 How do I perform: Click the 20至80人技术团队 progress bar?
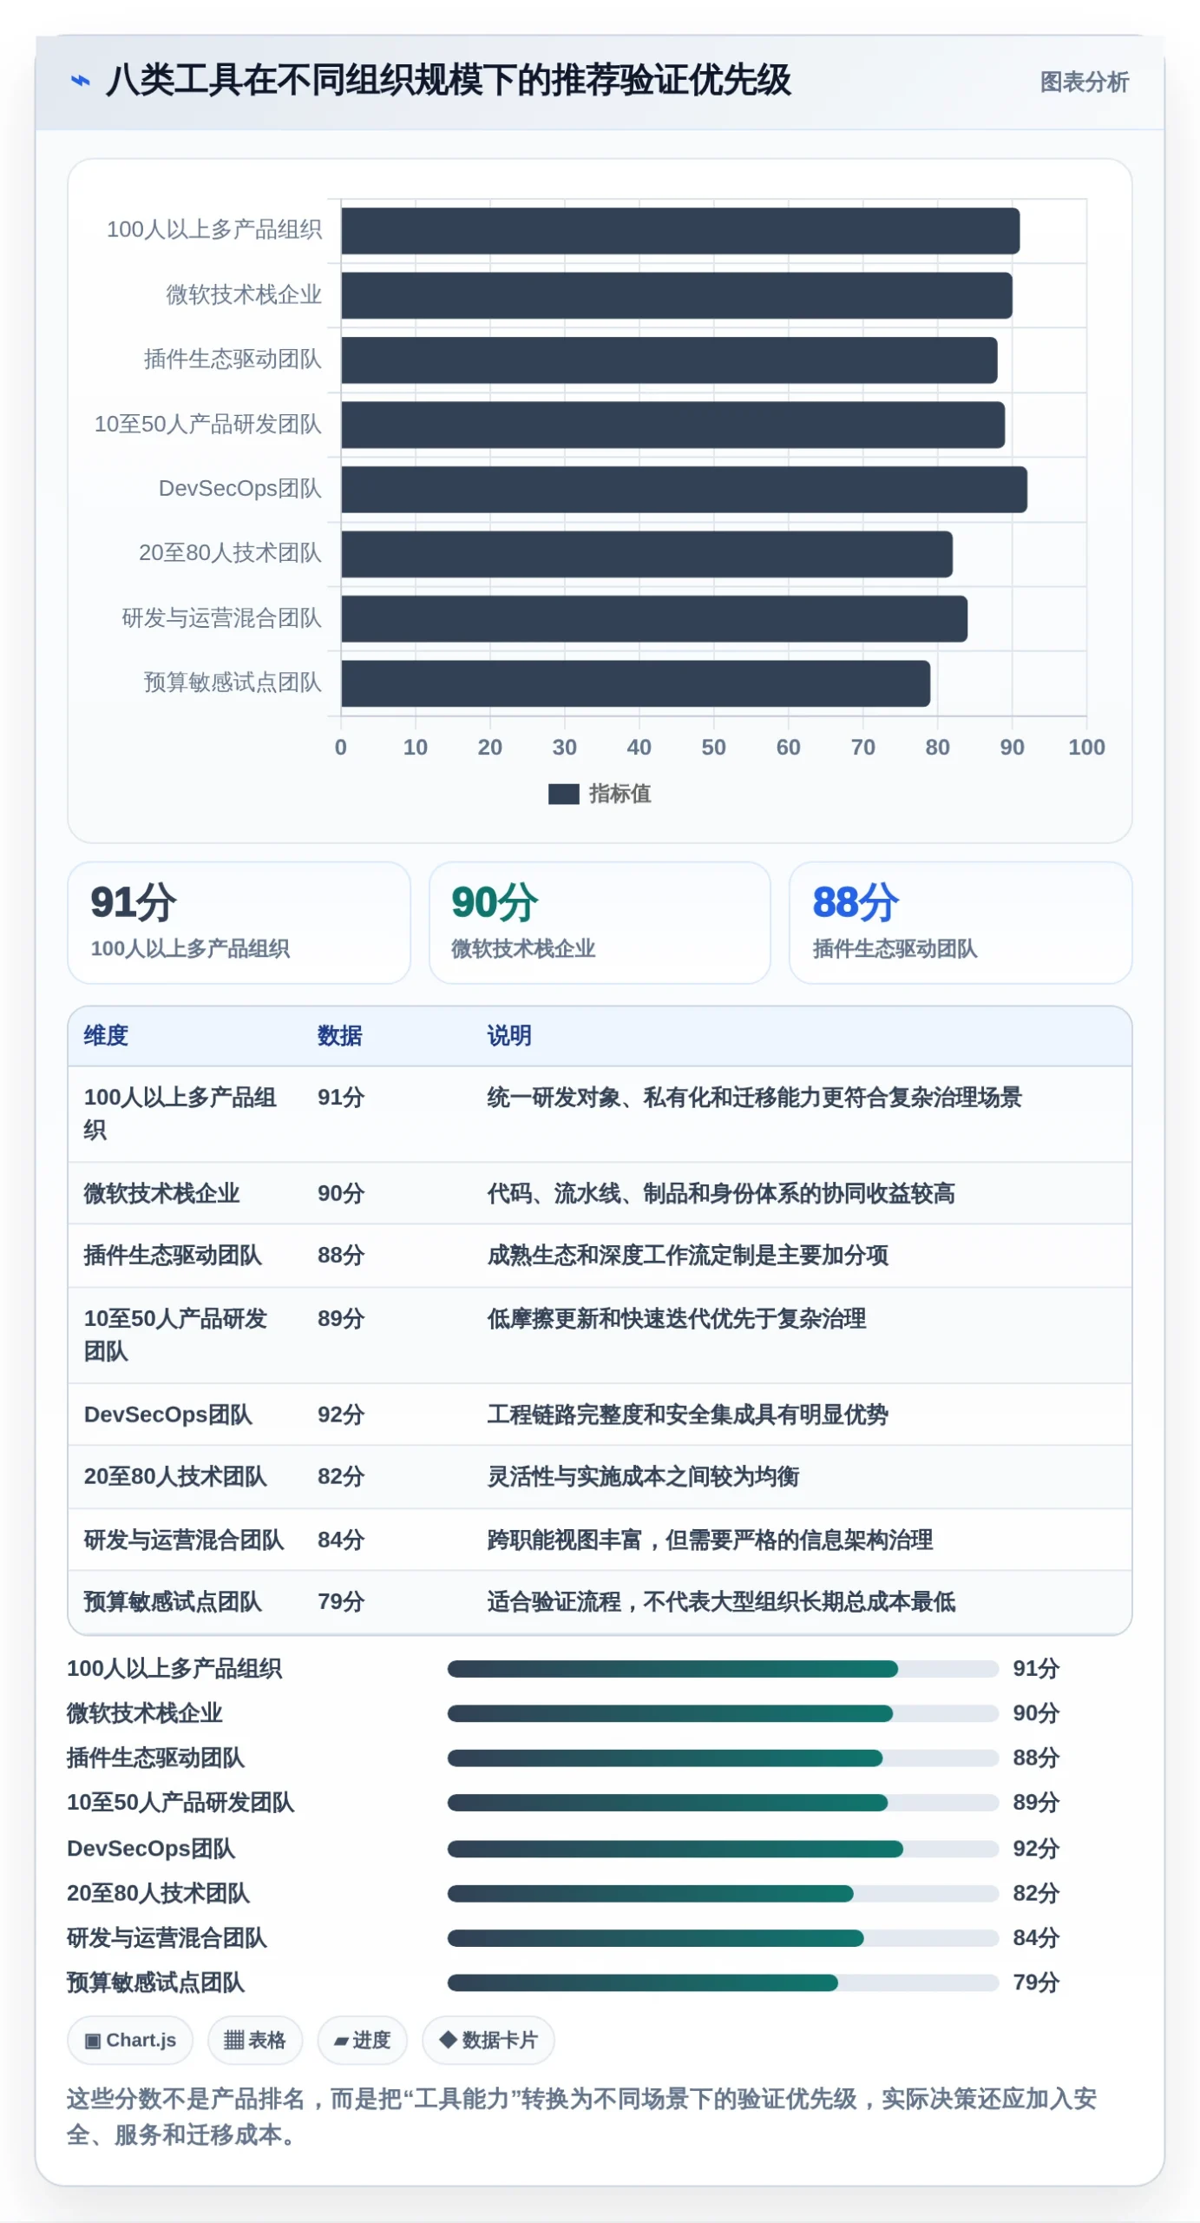(x=723, y=1894)
